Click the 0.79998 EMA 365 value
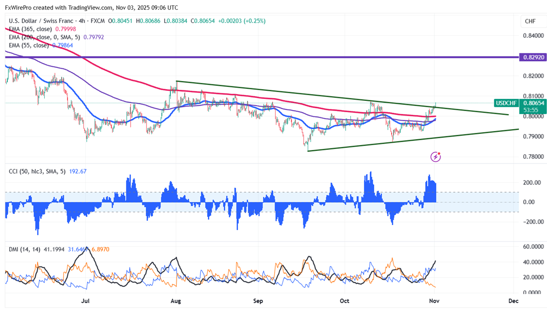 (66, 29)
